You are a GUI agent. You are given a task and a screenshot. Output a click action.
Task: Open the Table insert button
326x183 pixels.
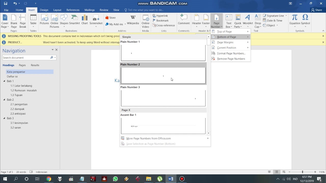(x=33, y=21)
